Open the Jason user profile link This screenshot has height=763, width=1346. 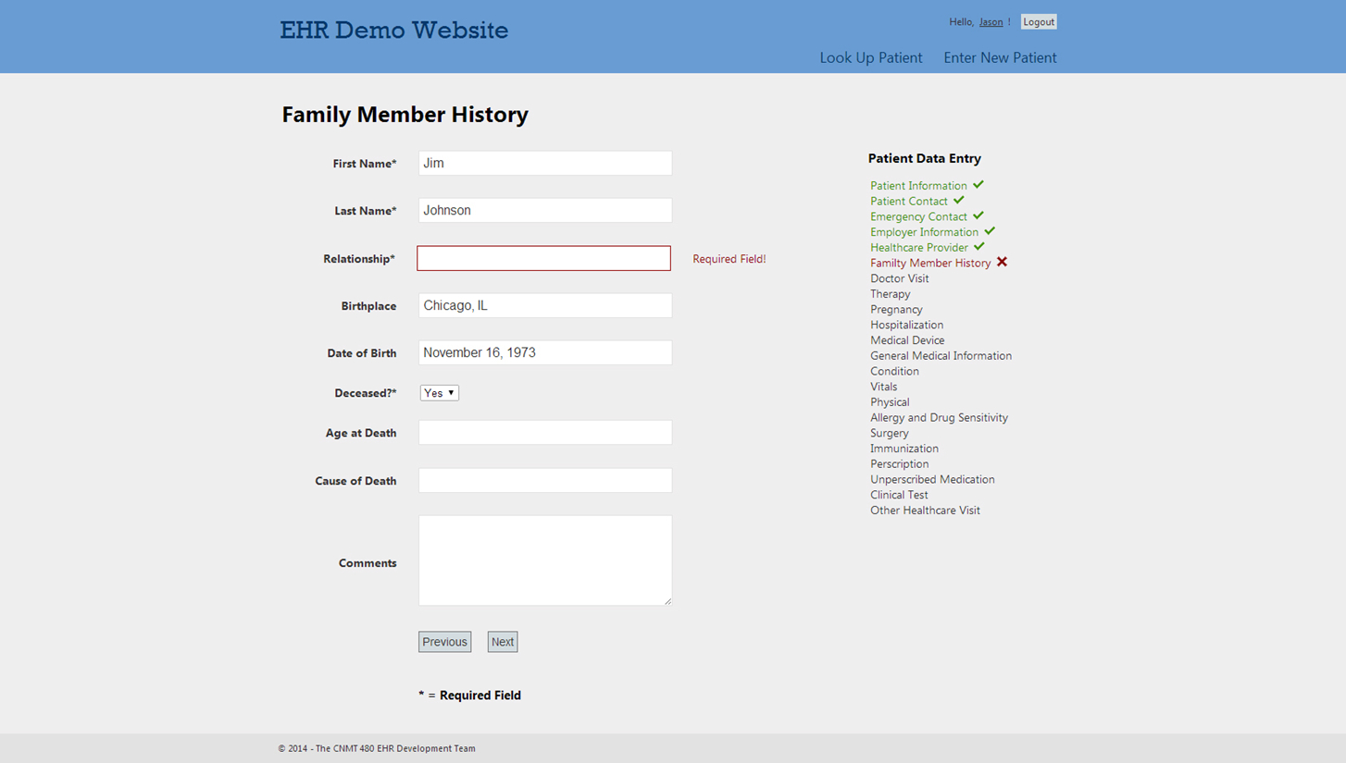991,22
